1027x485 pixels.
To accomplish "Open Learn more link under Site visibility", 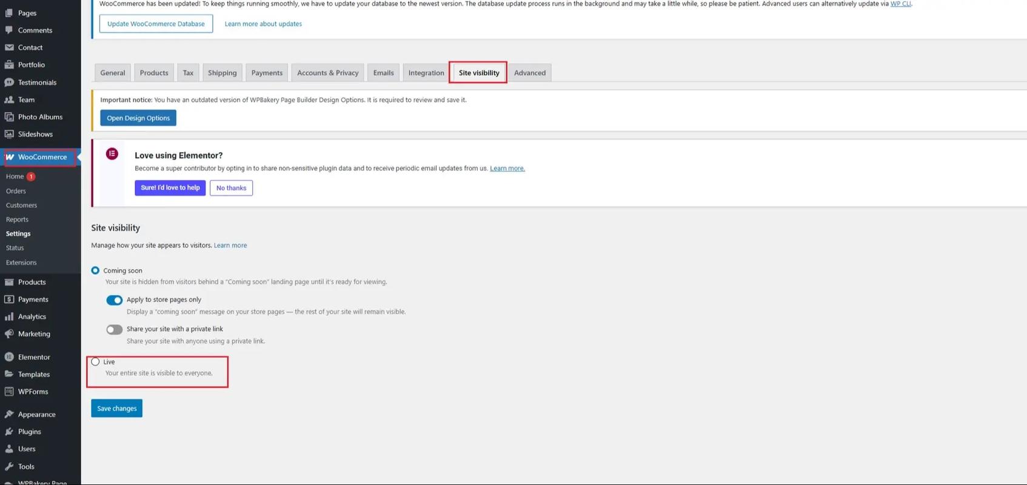I will (x=230, y=246).
